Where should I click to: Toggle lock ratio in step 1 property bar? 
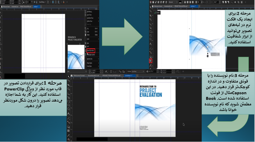(x=24, y=2)
